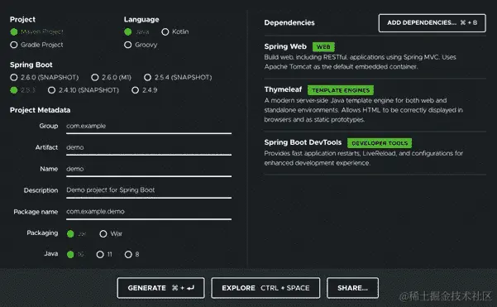Click the Spring Boot DevTools title
The height and width of the screenshot is (307, 497).
click(303, 142)
